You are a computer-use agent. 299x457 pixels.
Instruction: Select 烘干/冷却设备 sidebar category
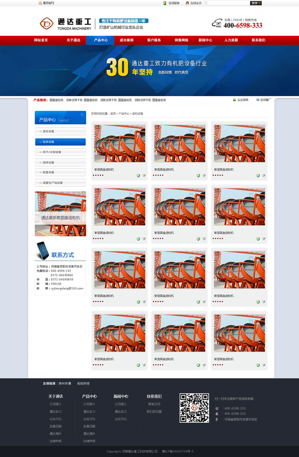(x=60, y=152)
